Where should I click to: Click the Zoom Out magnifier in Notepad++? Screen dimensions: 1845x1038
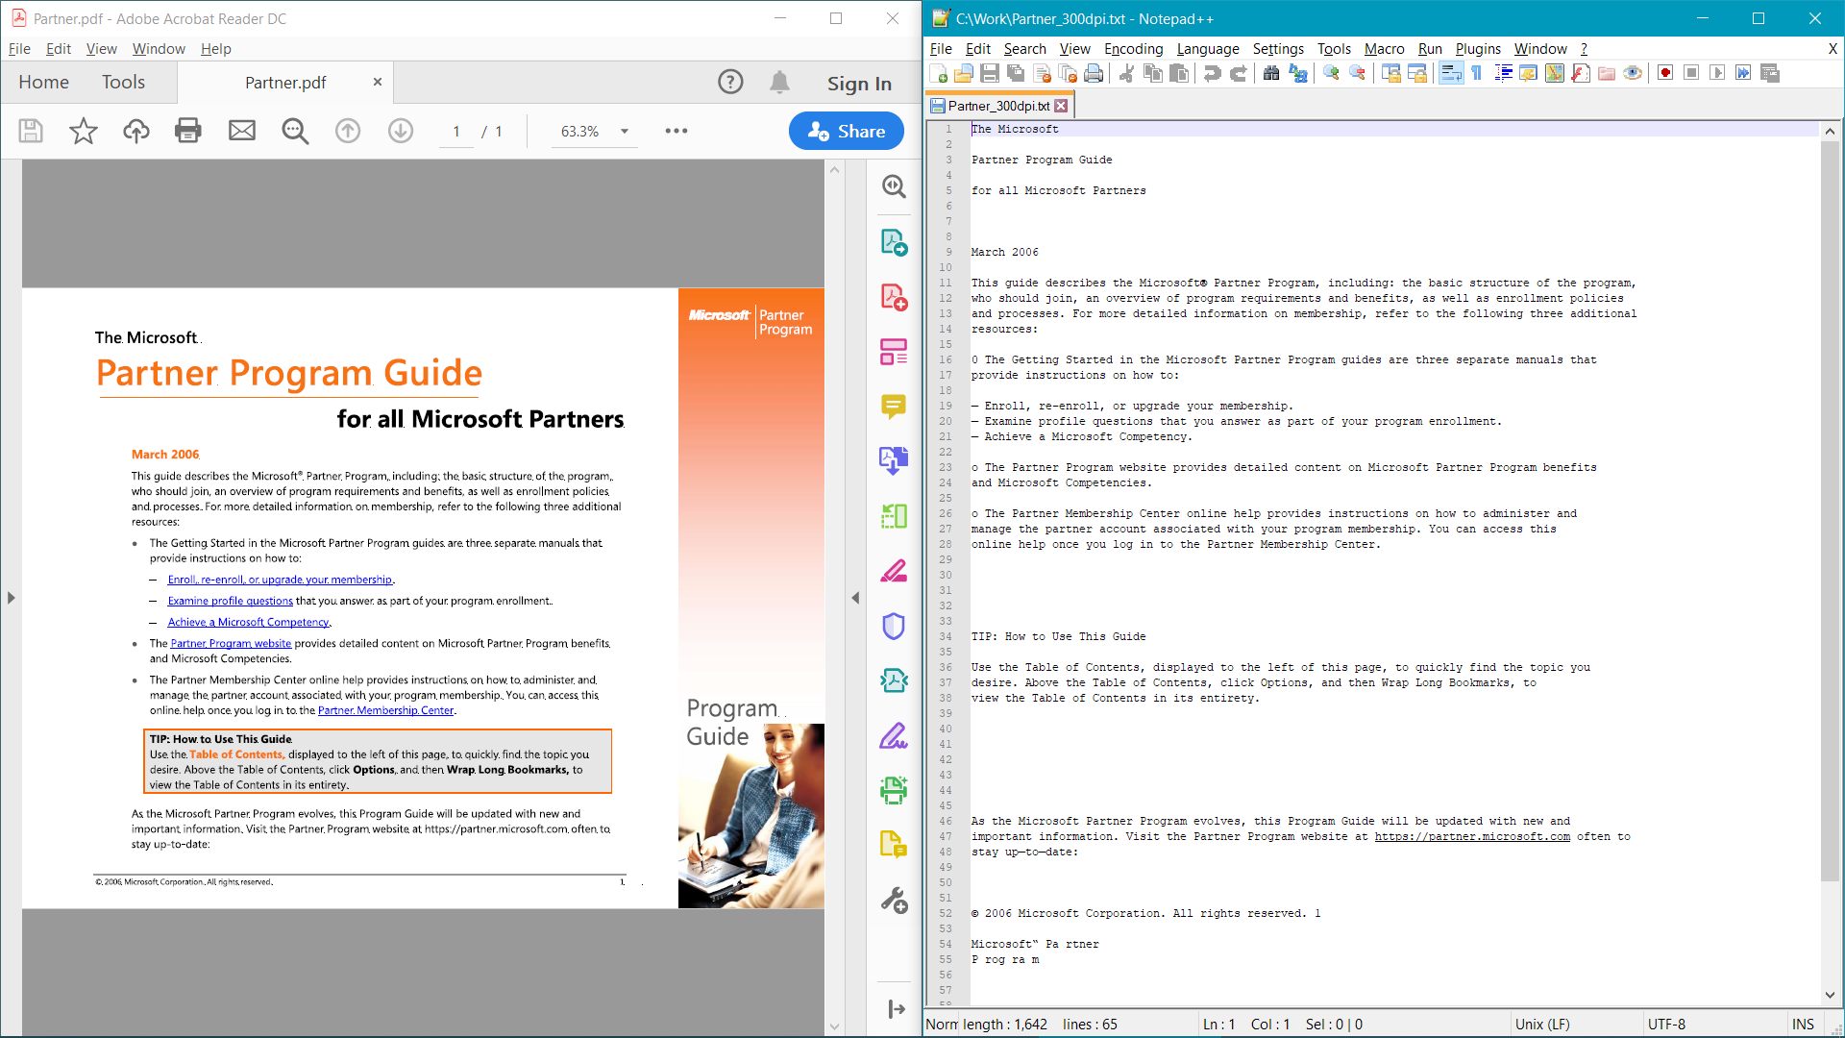[1357, 74]
